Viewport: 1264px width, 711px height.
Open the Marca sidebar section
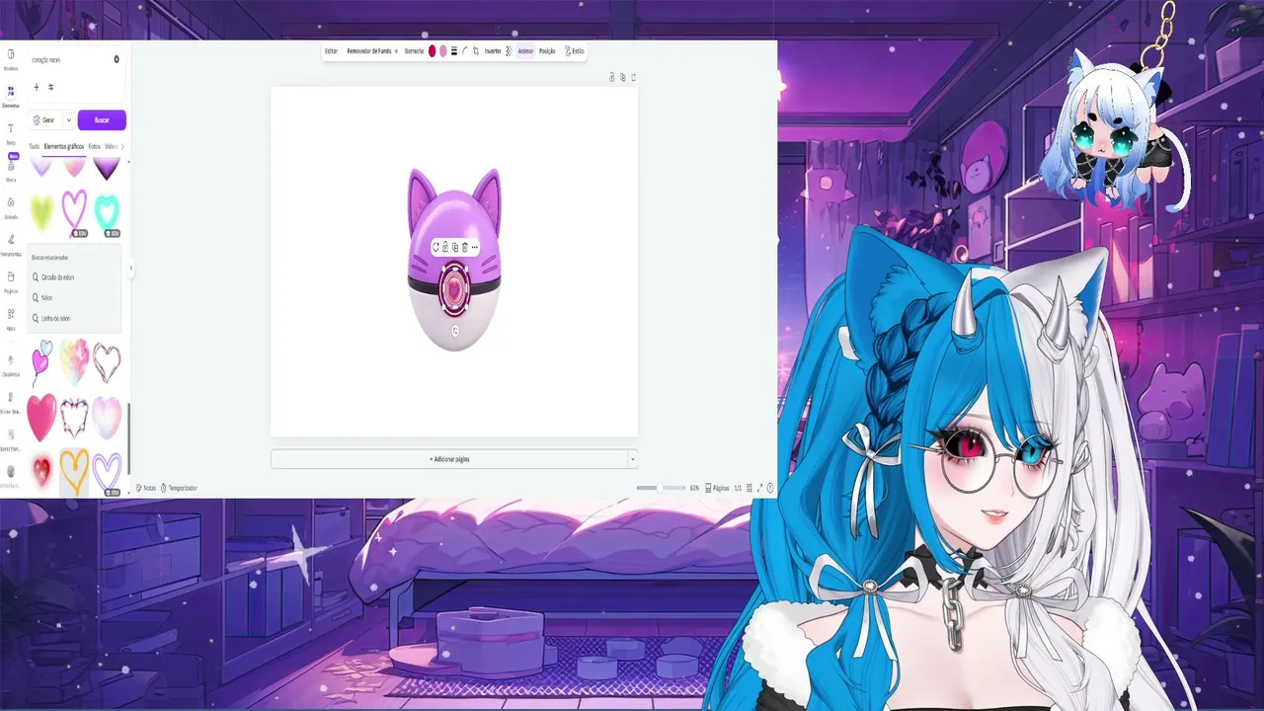(x=11, y=171)
